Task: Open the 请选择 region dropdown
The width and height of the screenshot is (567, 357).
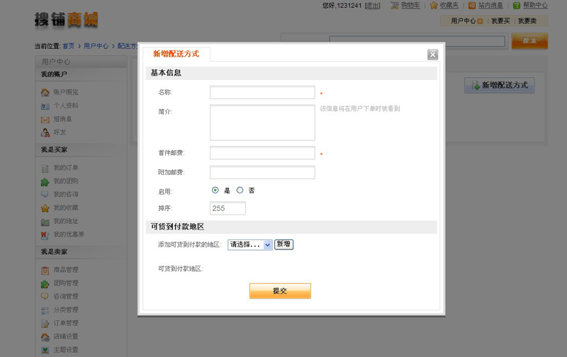Action: tap(250, 244)
